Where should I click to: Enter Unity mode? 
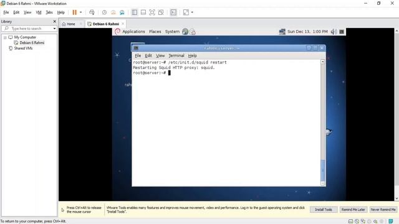161,12
